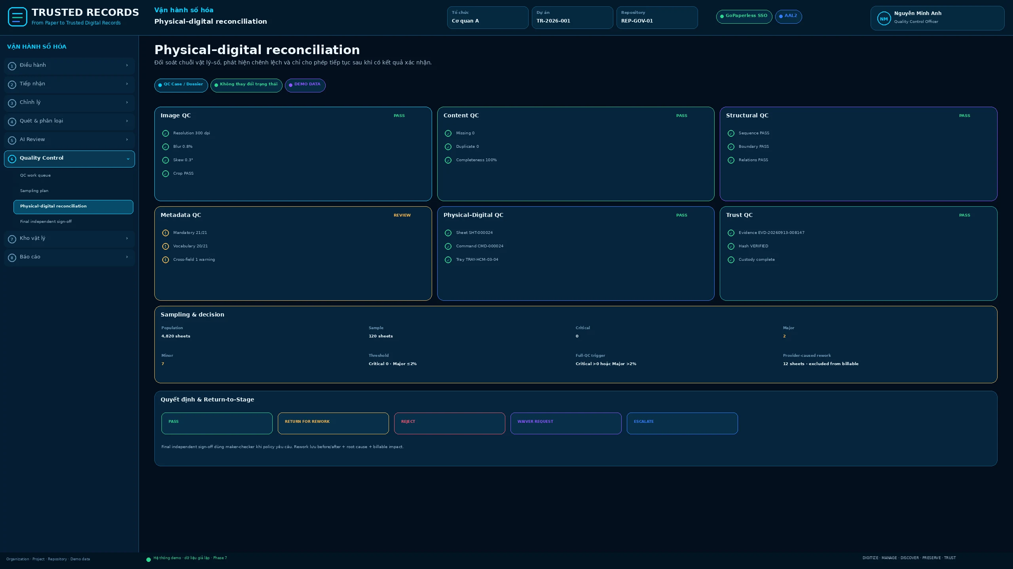The image size is (1013, 569).
Task: Click the AAL2 authentication badge
Action: 788,17
